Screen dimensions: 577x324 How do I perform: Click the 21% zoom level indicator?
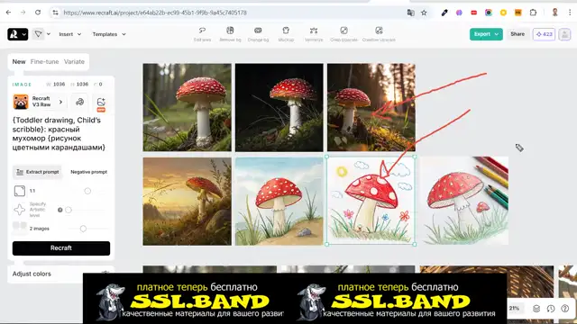click(514, 308)
